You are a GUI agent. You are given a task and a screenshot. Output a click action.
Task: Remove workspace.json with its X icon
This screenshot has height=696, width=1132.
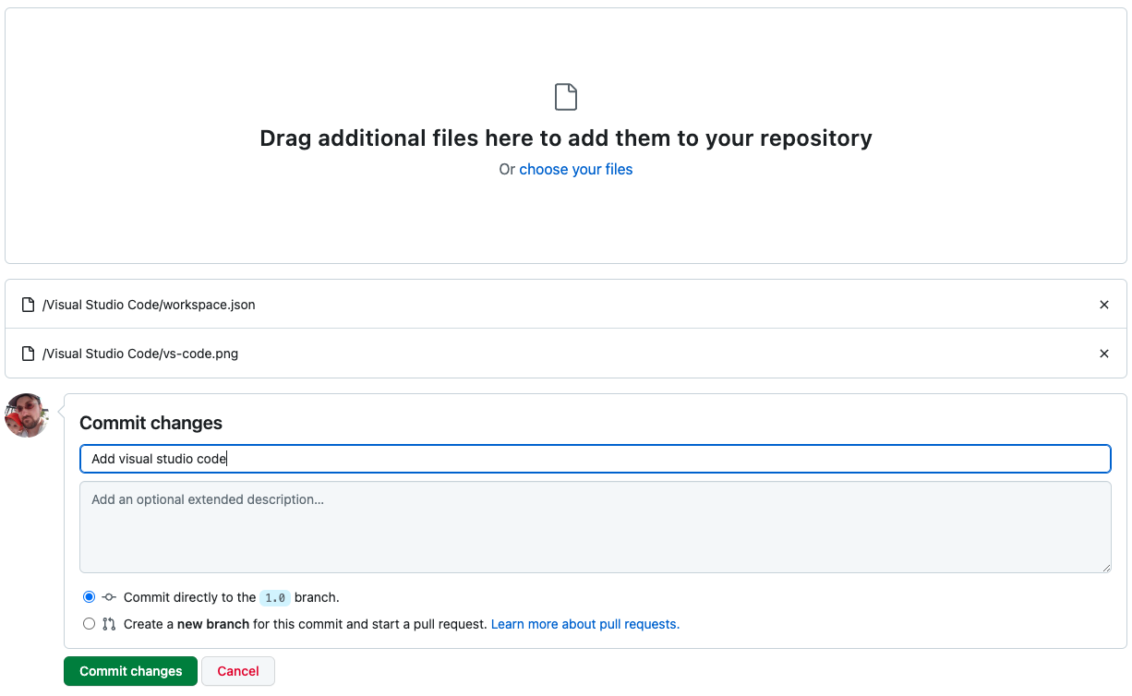[x=1104, y=304]
